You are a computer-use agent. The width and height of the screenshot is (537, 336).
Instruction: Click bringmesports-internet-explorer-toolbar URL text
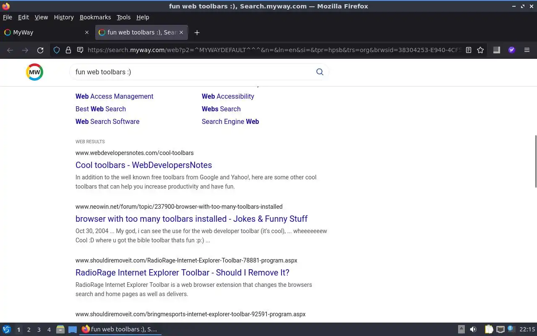click(x=190, y=314)
